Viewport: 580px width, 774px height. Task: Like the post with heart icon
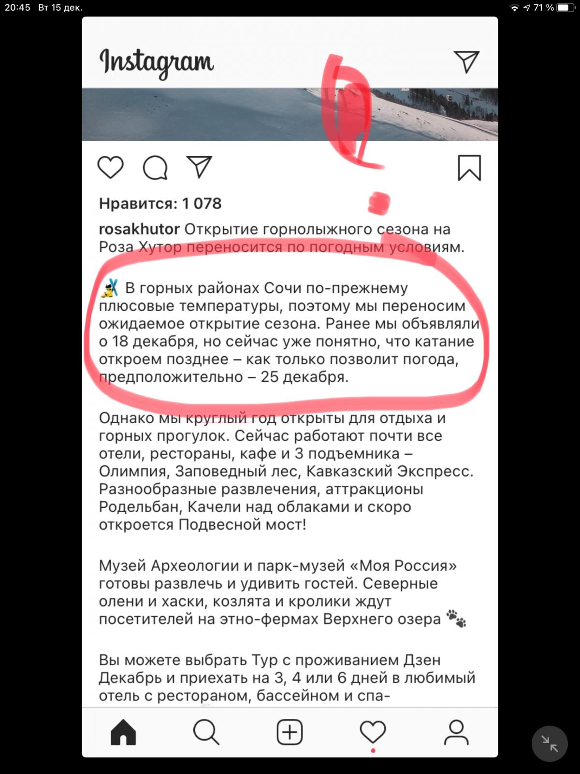tap(111, 167)
